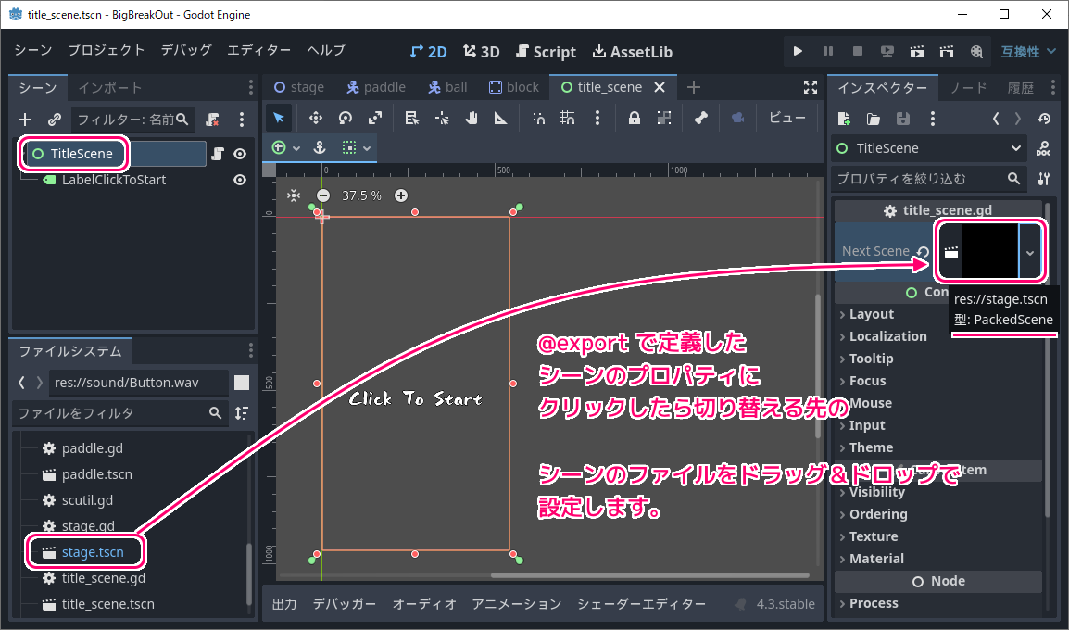
Task: Switch to the ノード inspector tab
Action: (969, 88)
